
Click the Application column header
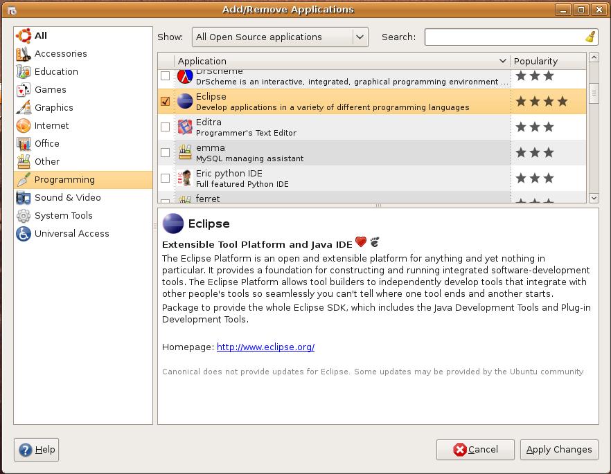click(342, 61)
